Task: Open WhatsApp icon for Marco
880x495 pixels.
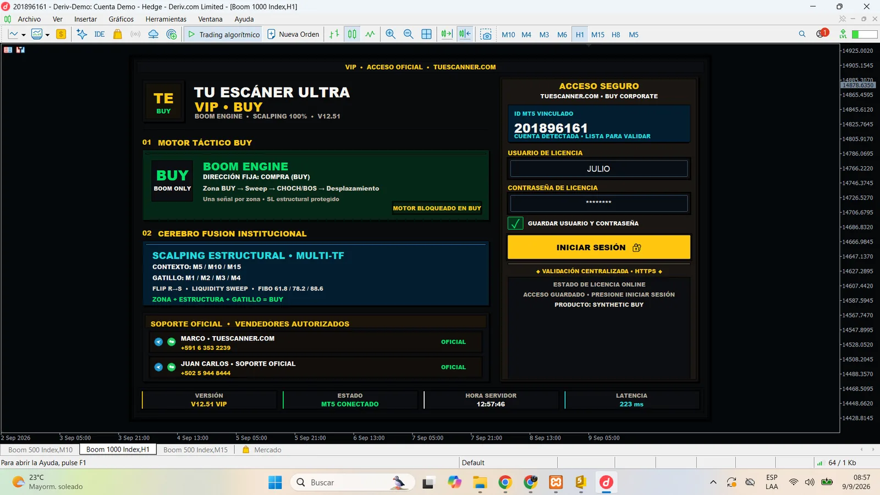Action: [172, 342]
